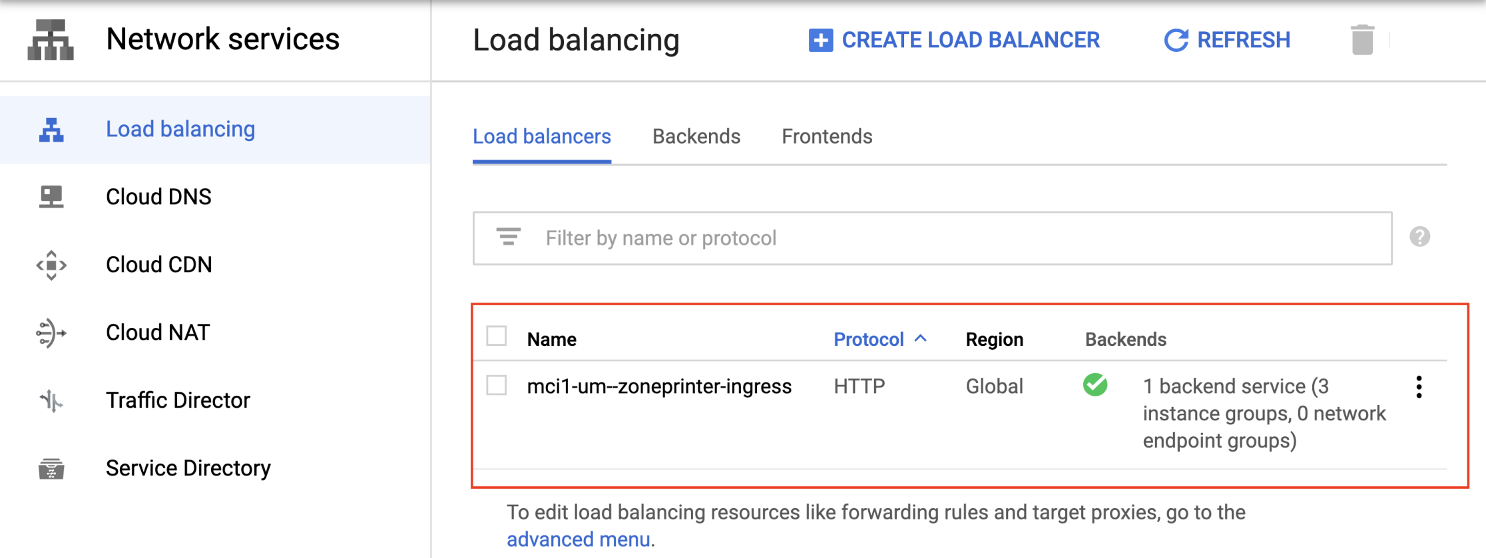
Task: Click the Cloud DNS sidebar icon
Action: (x=51, y=197)
